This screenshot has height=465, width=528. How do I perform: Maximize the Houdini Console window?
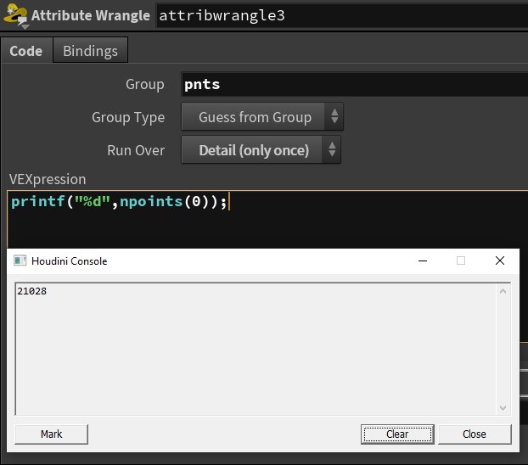tap(461, 261)
